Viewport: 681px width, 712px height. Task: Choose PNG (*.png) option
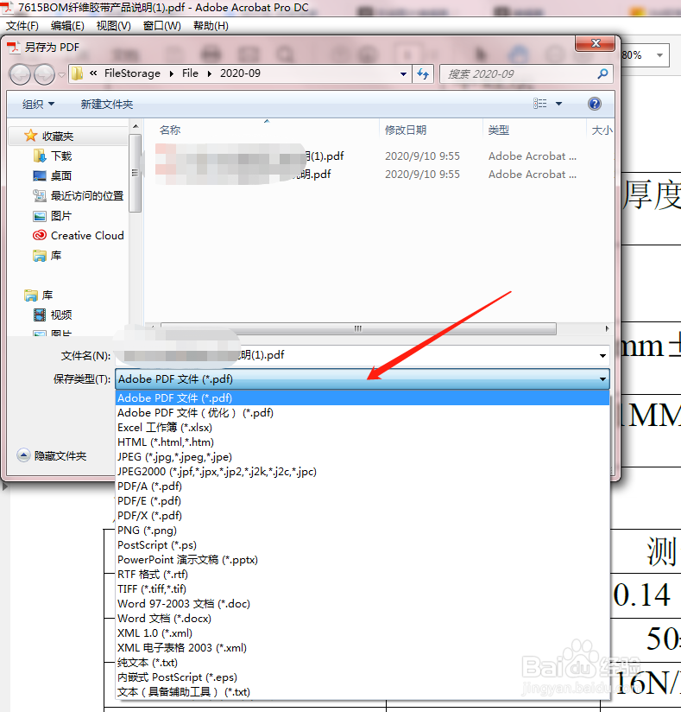pos(362,531)
